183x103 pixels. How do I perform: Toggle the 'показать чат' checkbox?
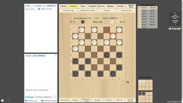pos(26,101)
